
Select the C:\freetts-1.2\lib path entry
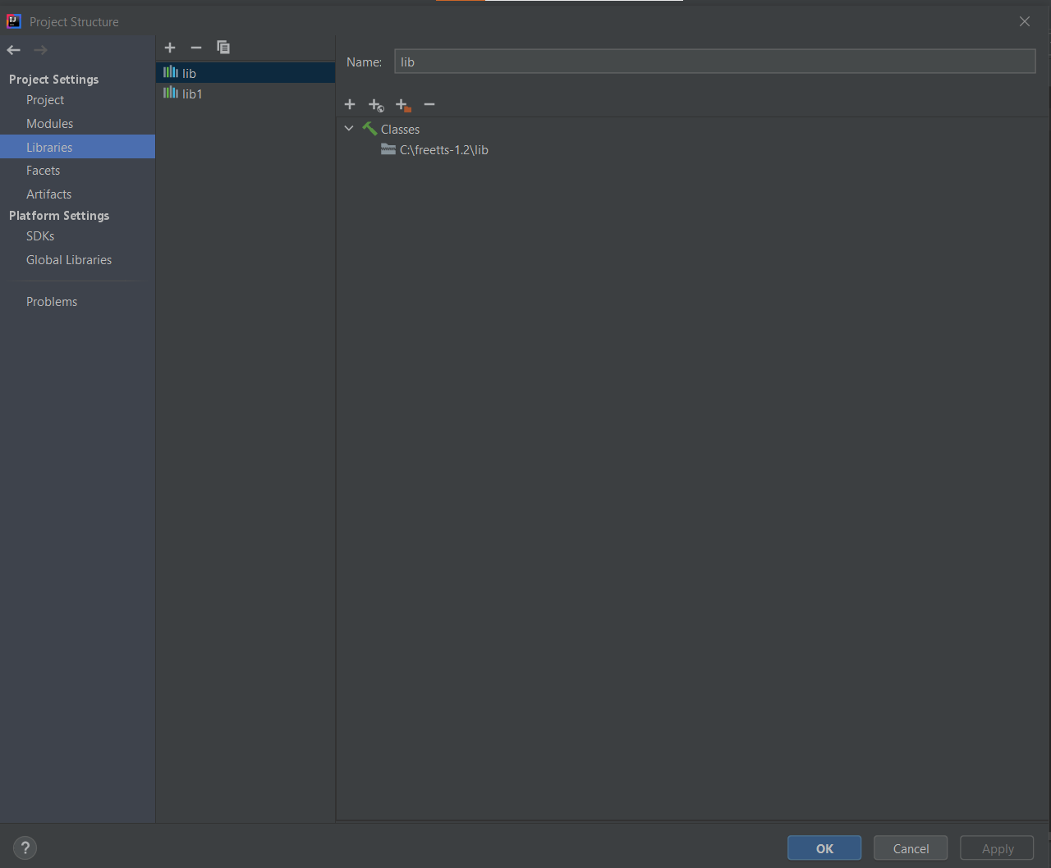[444, 150]
